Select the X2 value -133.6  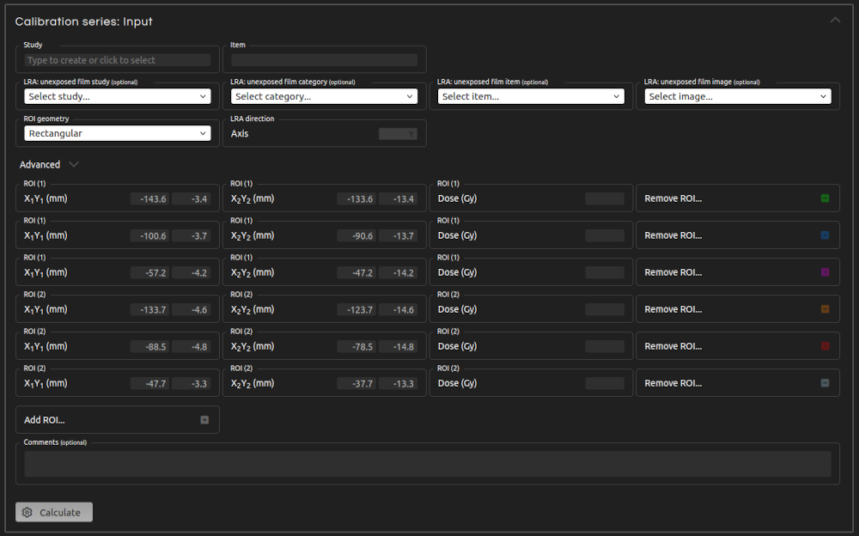coord(356,199)
